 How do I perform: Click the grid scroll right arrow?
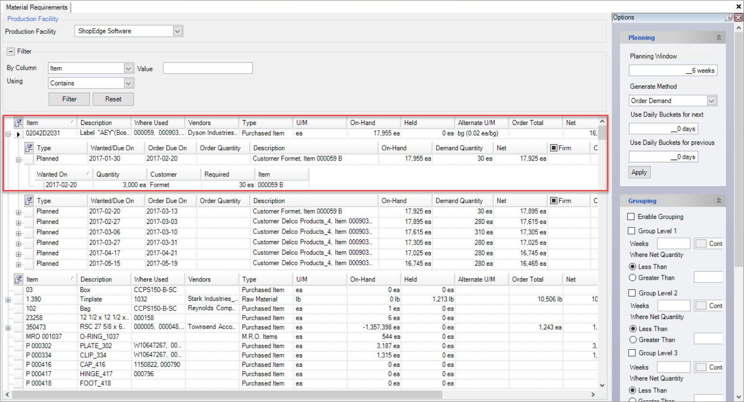tap(593, 395)
